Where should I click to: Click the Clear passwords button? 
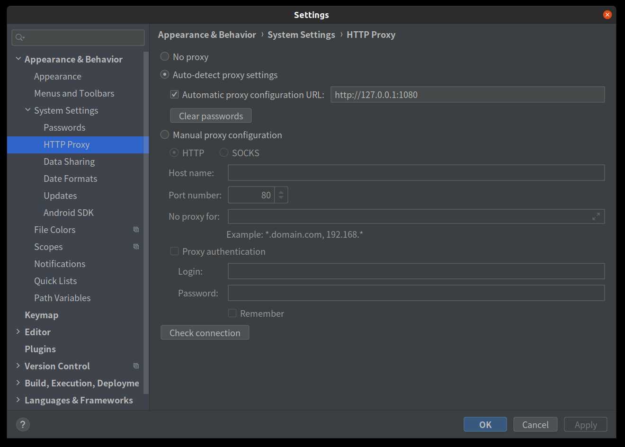click(x=211, y=116)
